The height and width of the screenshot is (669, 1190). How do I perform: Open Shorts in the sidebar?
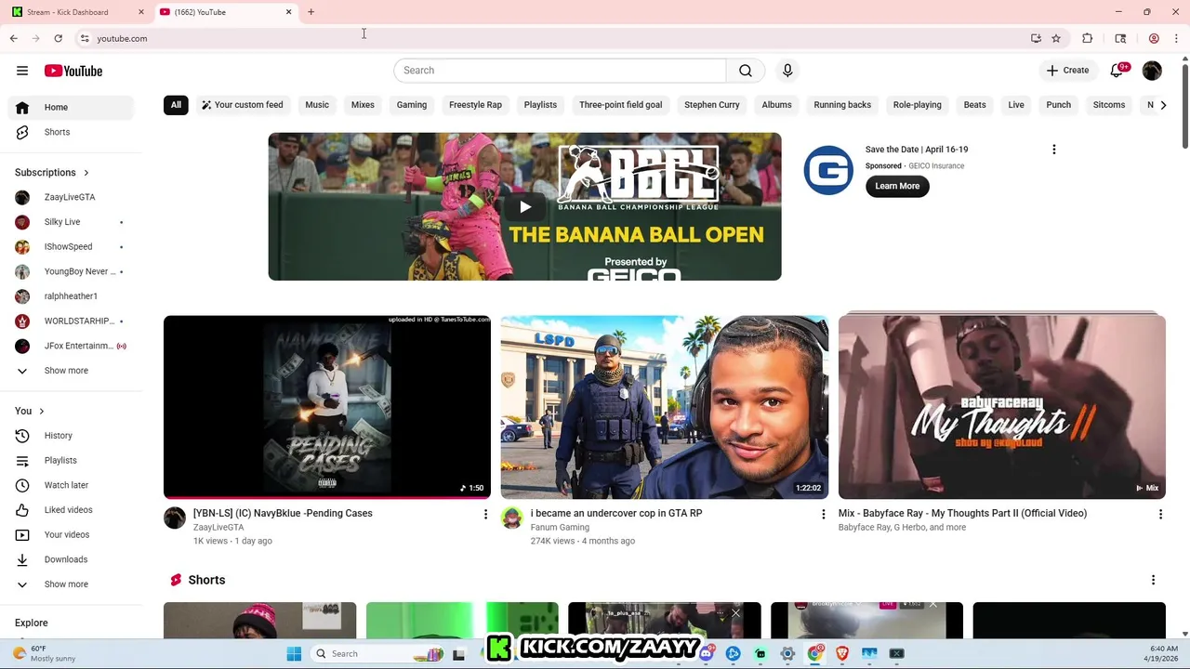pyautogui.click(x=70, y=132)
